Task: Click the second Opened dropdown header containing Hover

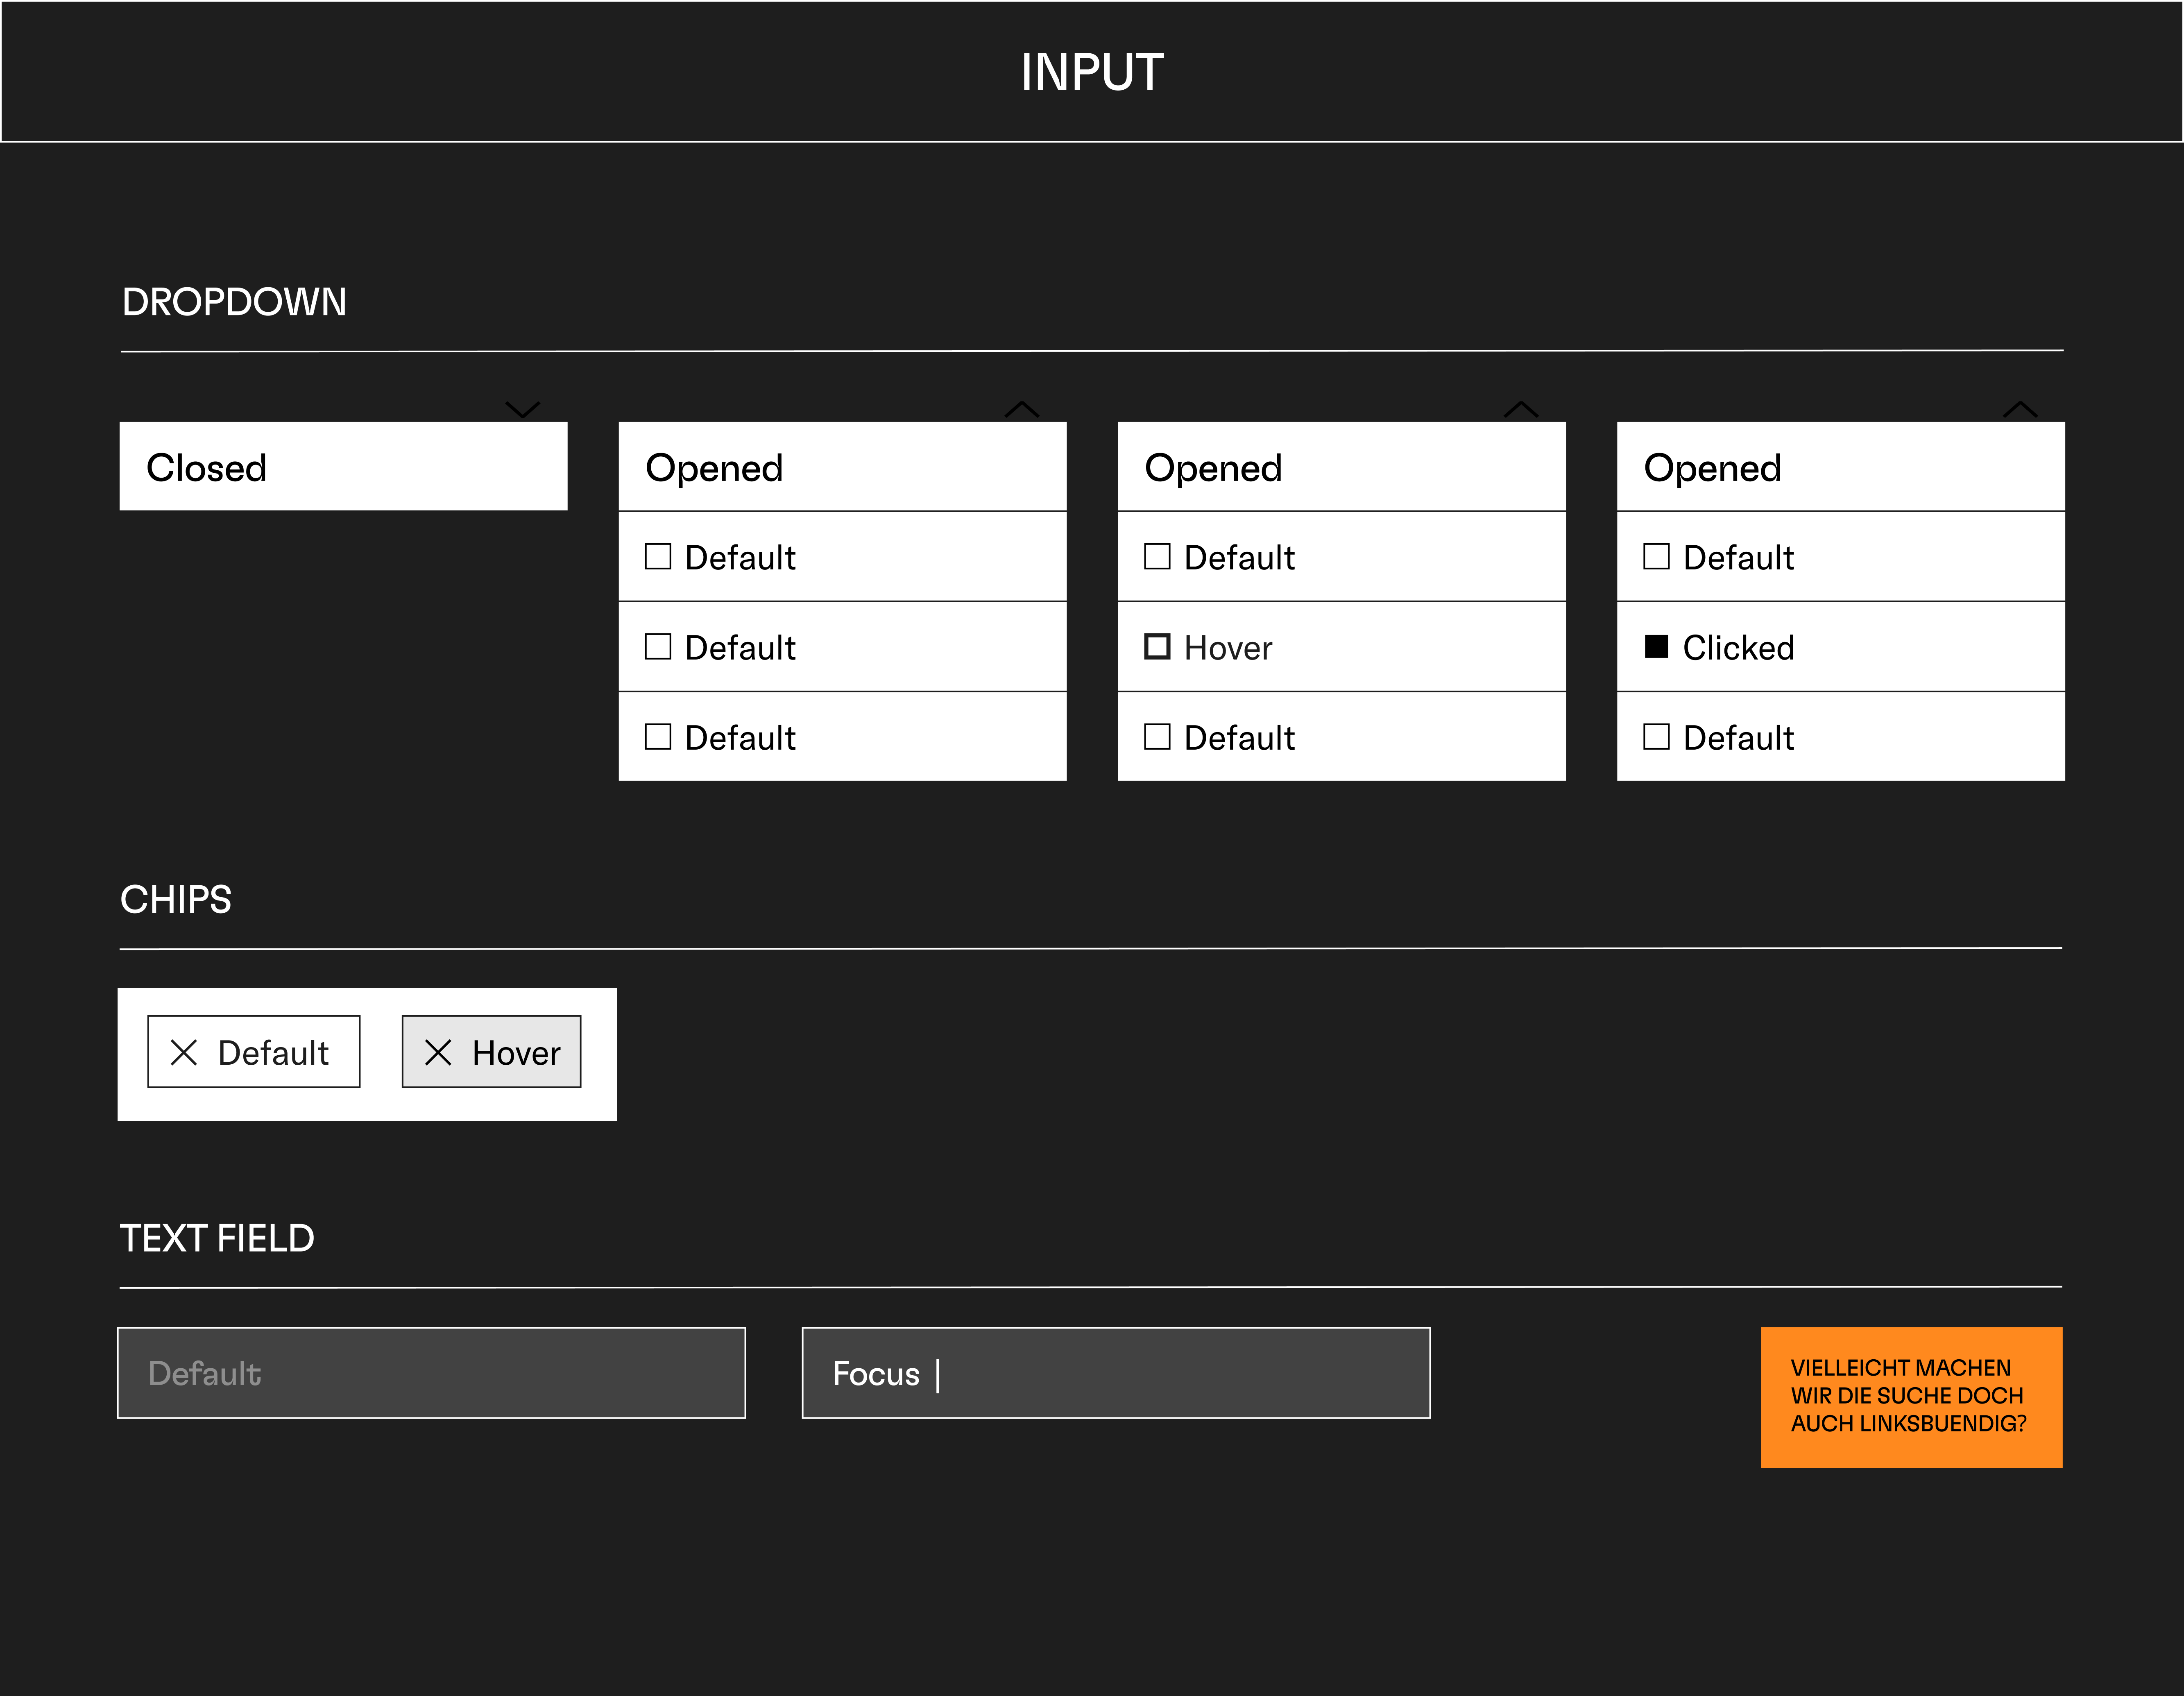Action: [1341, 467]
